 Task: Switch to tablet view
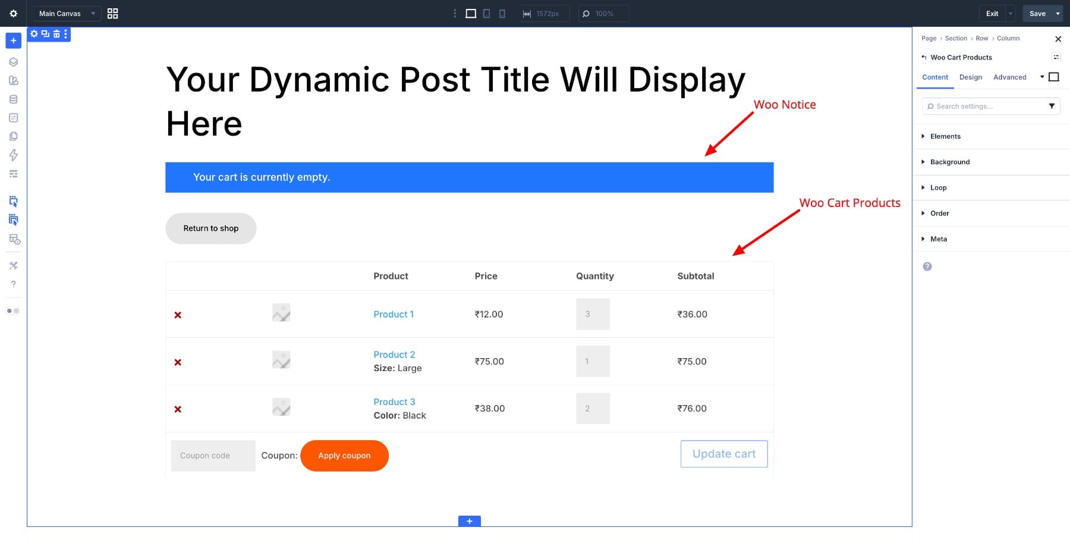point(486,14)
